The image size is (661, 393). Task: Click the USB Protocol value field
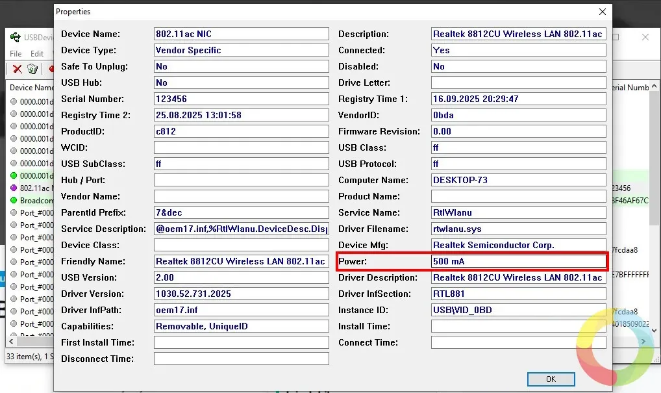519,164
